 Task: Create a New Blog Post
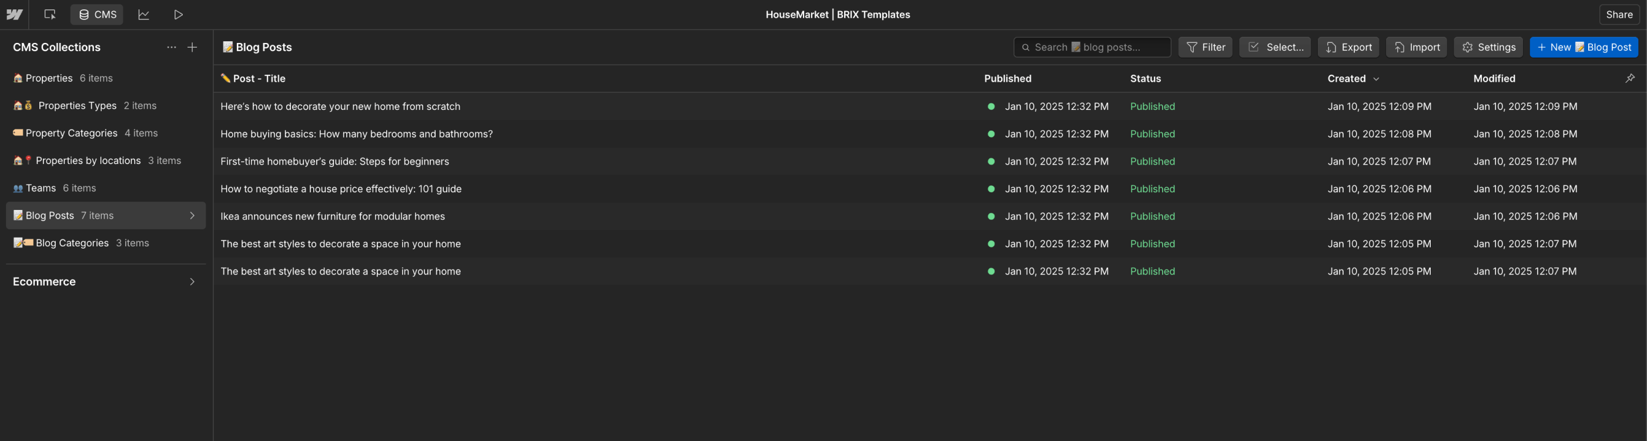(x=1584, y=47)
